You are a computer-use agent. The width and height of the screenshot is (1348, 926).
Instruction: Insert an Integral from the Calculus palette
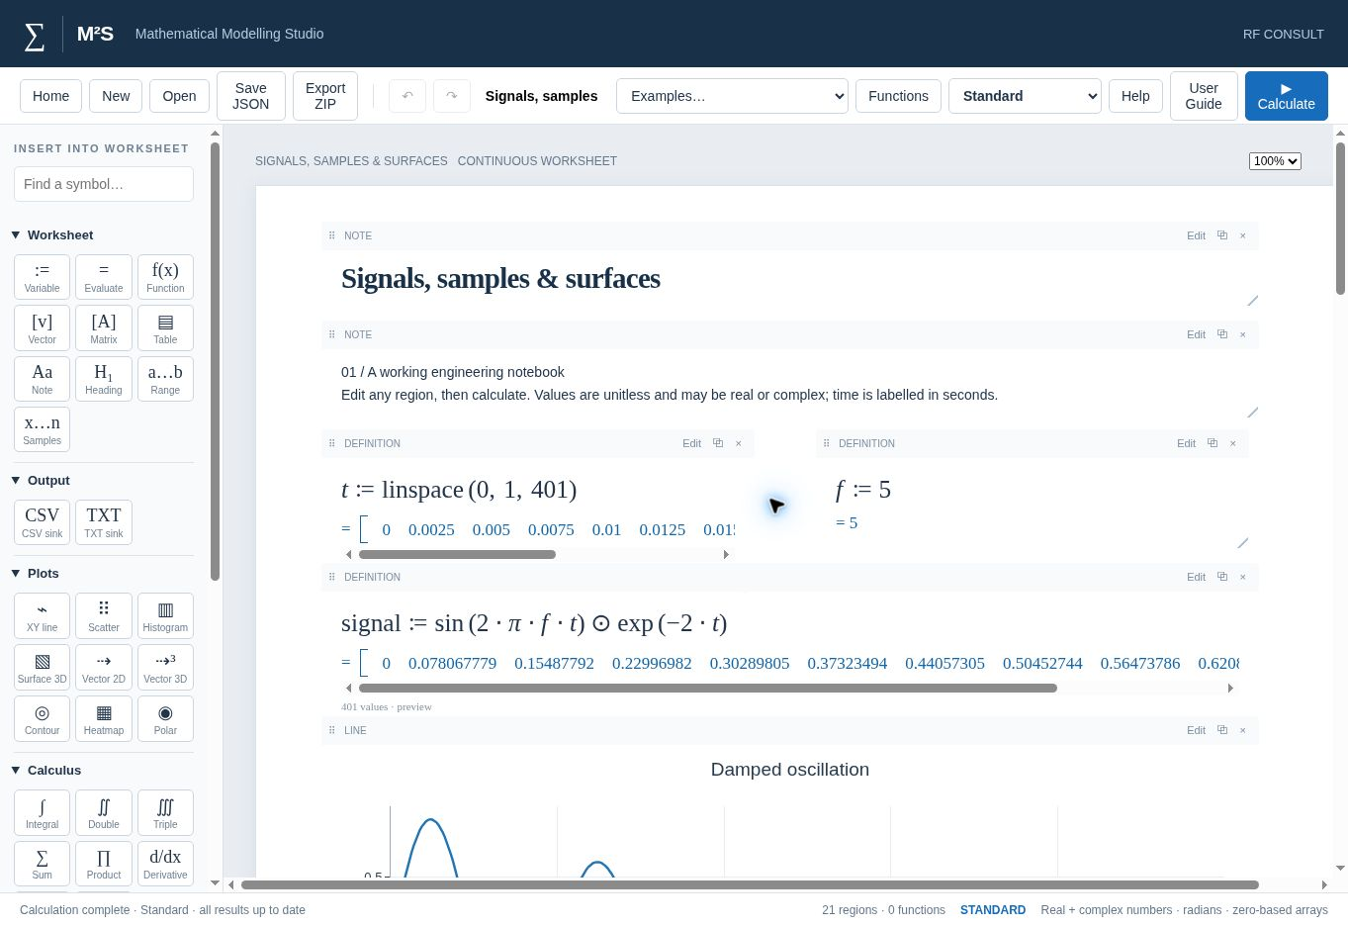(x=42, y=812)
